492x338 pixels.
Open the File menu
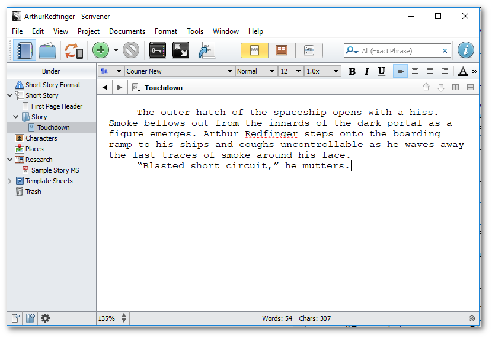point(17,31)
